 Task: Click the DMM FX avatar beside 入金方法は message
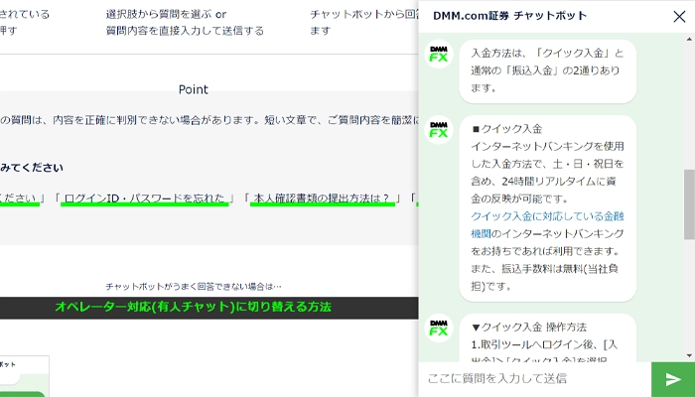(x=439, y=54)
